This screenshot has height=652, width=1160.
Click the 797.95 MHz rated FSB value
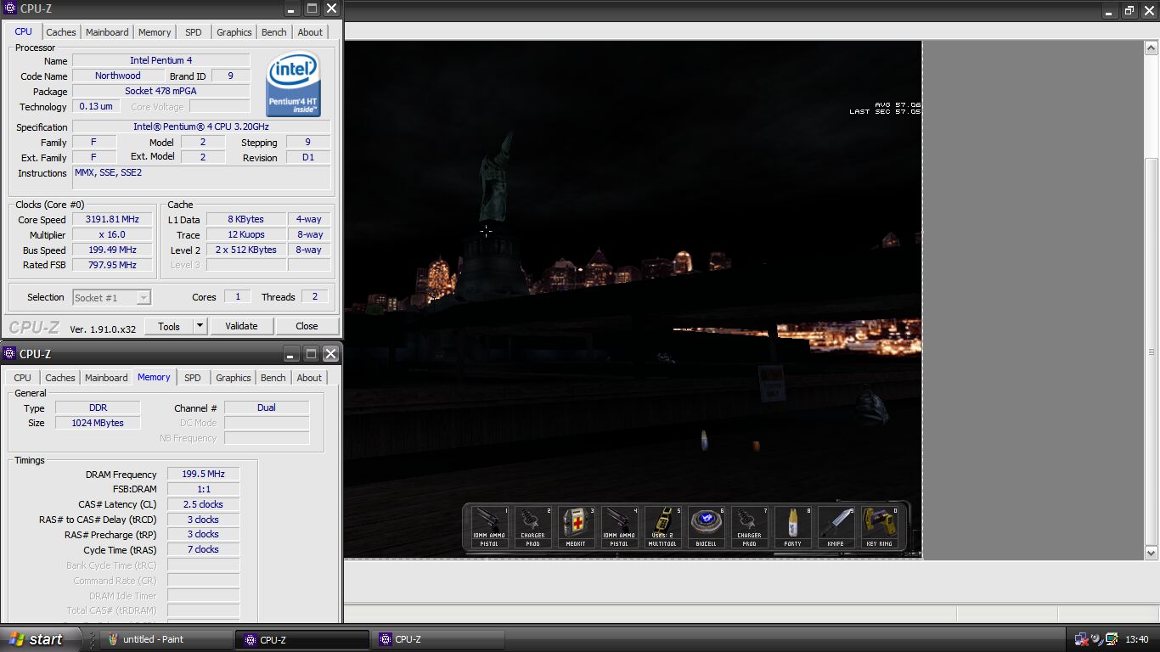[112, 265]
